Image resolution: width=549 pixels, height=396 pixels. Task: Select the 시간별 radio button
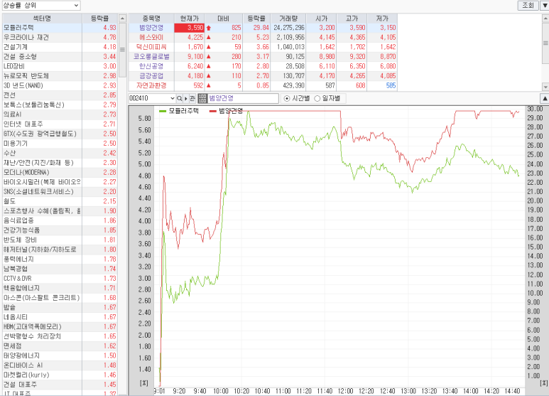(x=287, y=99)
